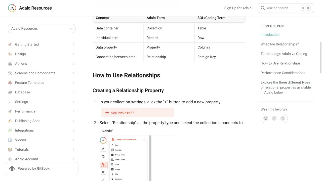The height and width of the screenshot is (181, 322).
Task: Click the Database sidebar icon
Action: pos(10,92)
